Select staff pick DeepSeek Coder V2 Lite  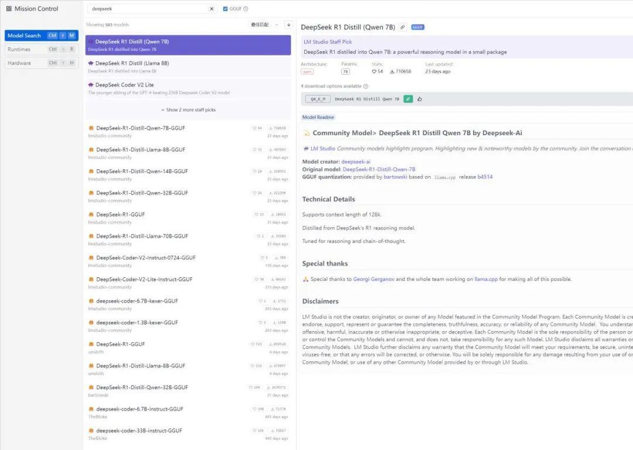point(188,88)
